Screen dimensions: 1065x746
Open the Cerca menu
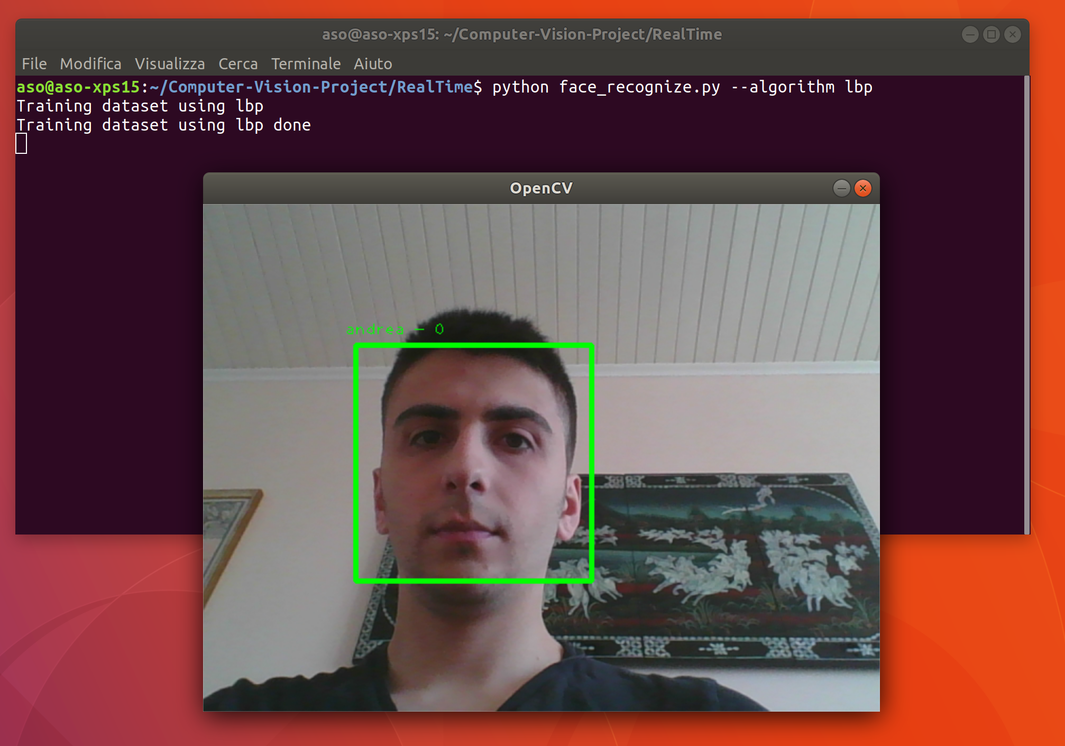(238, 64)
